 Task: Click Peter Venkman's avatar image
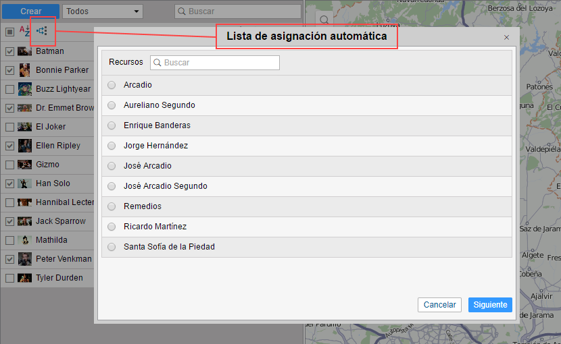[25, 259]
